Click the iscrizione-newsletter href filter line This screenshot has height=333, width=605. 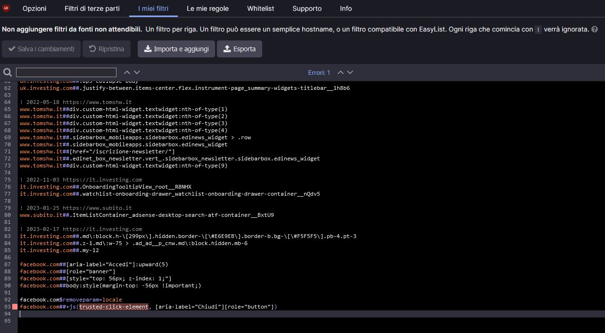pos(97,151)
